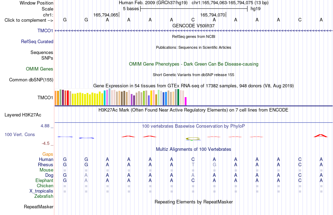Select the Rhesus species label

pos(46,164)
